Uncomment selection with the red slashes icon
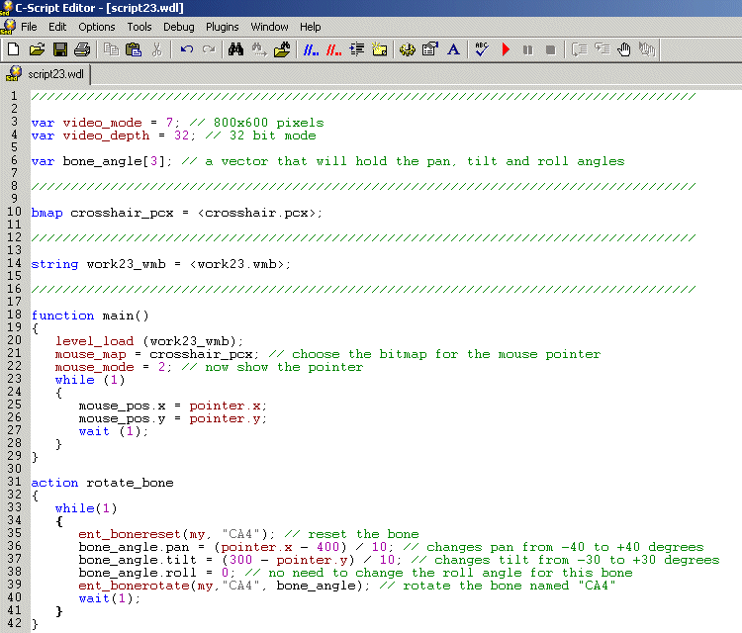Viewport: 742px width, 633px height. pos(333,48)
